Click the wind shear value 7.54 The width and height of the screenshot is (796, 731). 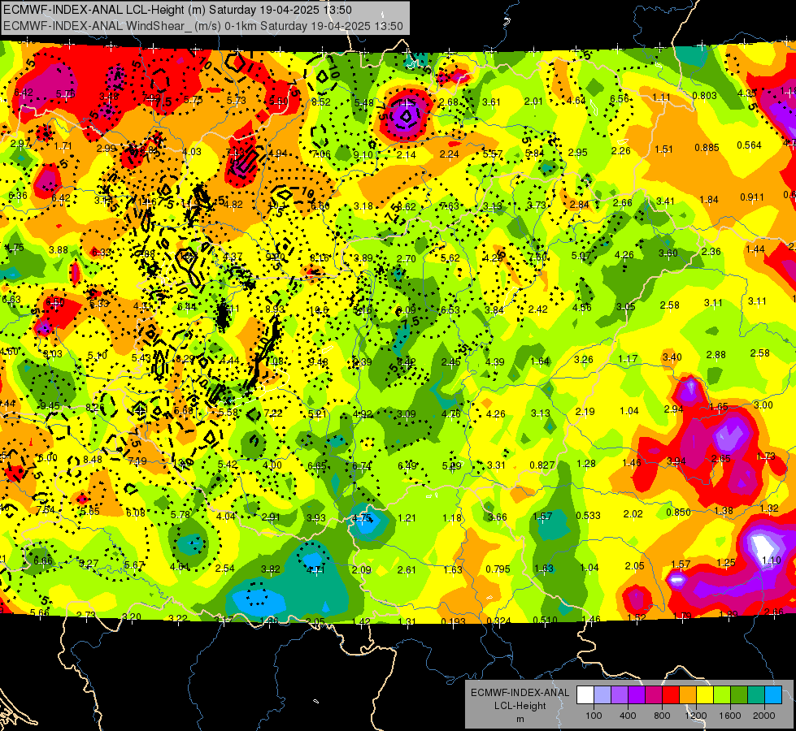46,509
